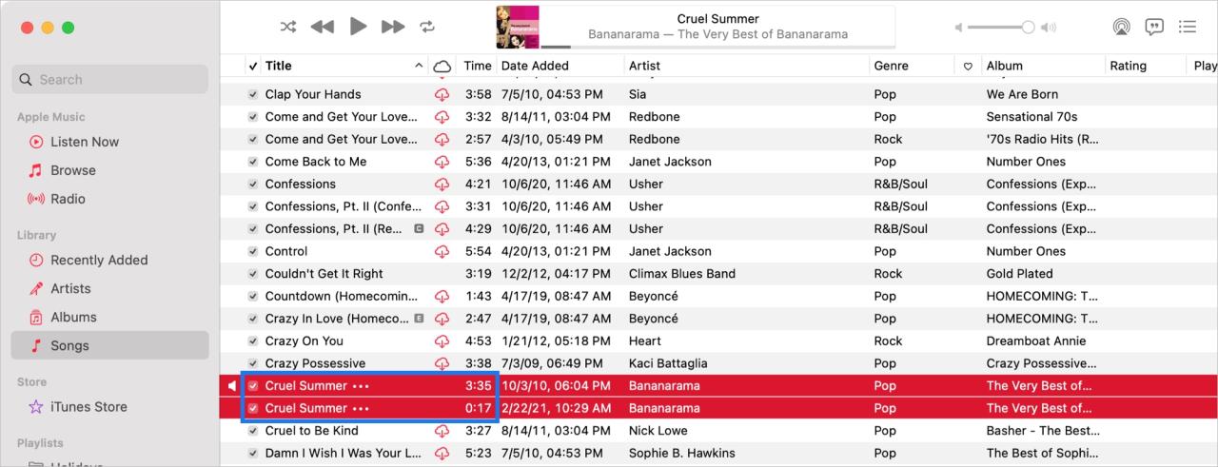Click the Search field

click(110, 80)
